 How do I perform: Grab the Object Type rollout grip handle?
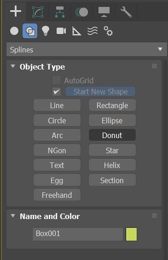click(x=154, y=66)
